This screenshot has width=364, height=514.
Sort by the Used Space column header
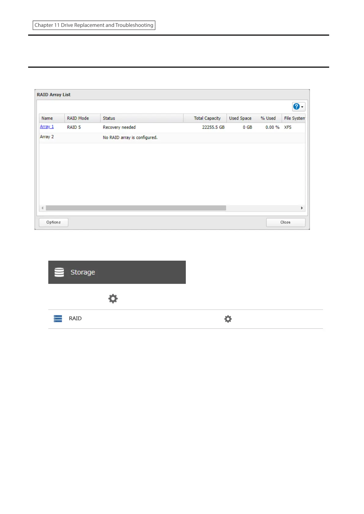(x=240, y=118)
